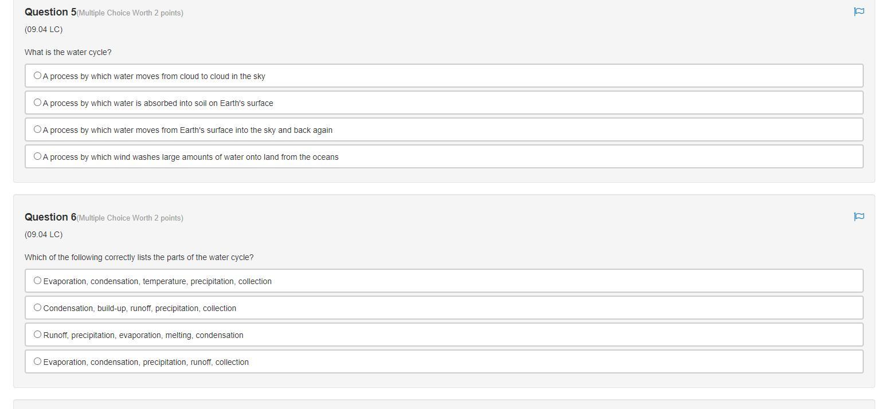Select radio for 'Condensation, build-up, runoff' option
The image size is (885, 409).
pyautogui.click(x=37, y=308)
